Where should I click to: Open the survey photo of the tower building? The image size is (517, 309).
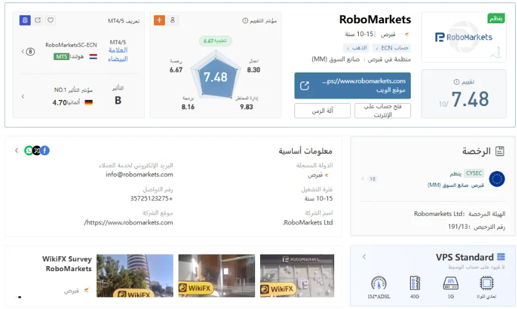135,276
